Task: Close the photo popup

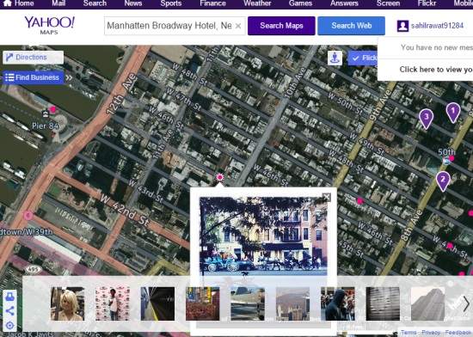Action: (x=327, y=197)
